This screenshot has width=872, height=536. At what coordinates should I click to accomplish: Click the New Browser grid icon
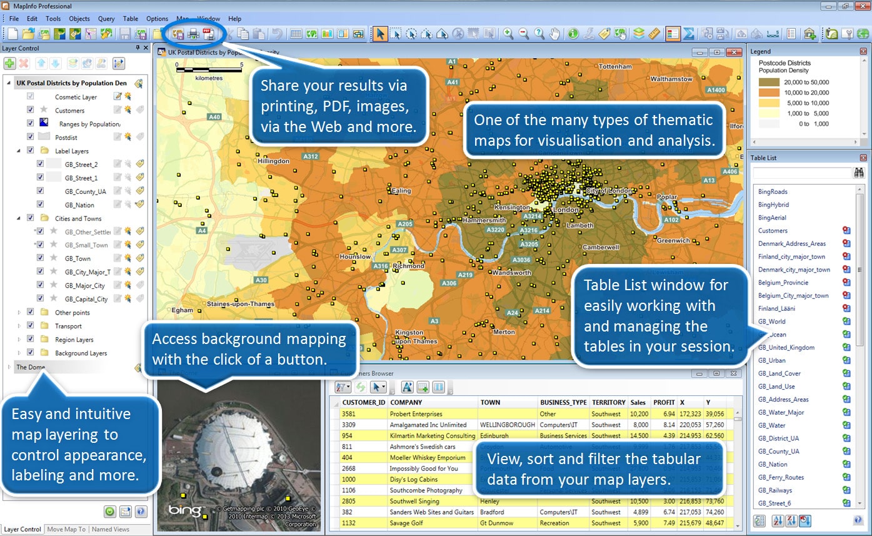(x=296, y=34)
